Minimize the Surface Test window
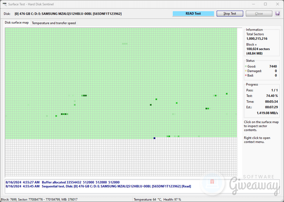 254,4
